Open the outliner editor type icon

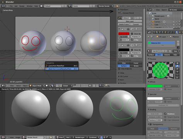(149, 10)
